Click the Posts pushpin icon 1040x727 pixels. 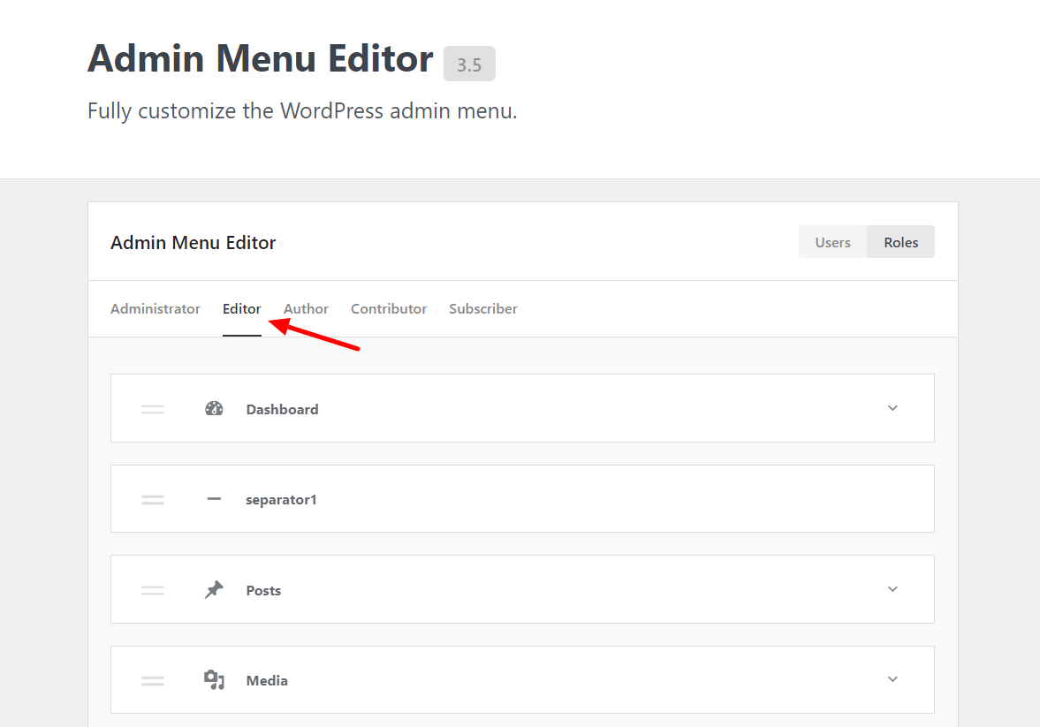(x=214, y=590)
